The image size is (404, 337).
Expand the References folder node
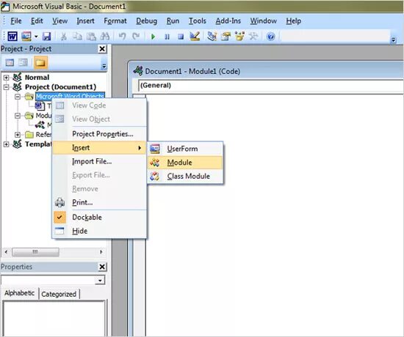(x=18, y=135)
